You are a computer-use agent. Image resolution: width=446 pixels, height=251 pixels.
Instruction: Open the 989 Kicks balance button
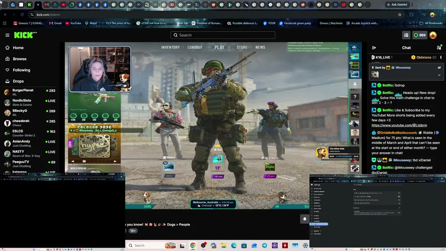click(420, 35)
